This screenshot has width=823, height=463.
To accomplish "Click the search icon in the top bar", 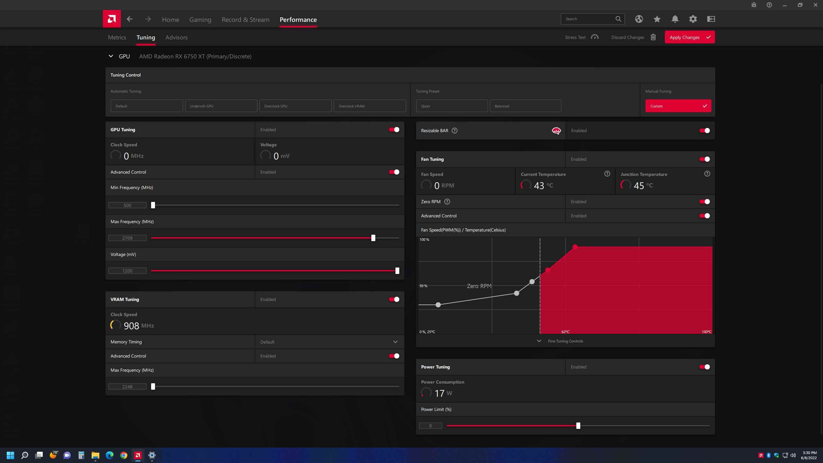I will (619, 19).
